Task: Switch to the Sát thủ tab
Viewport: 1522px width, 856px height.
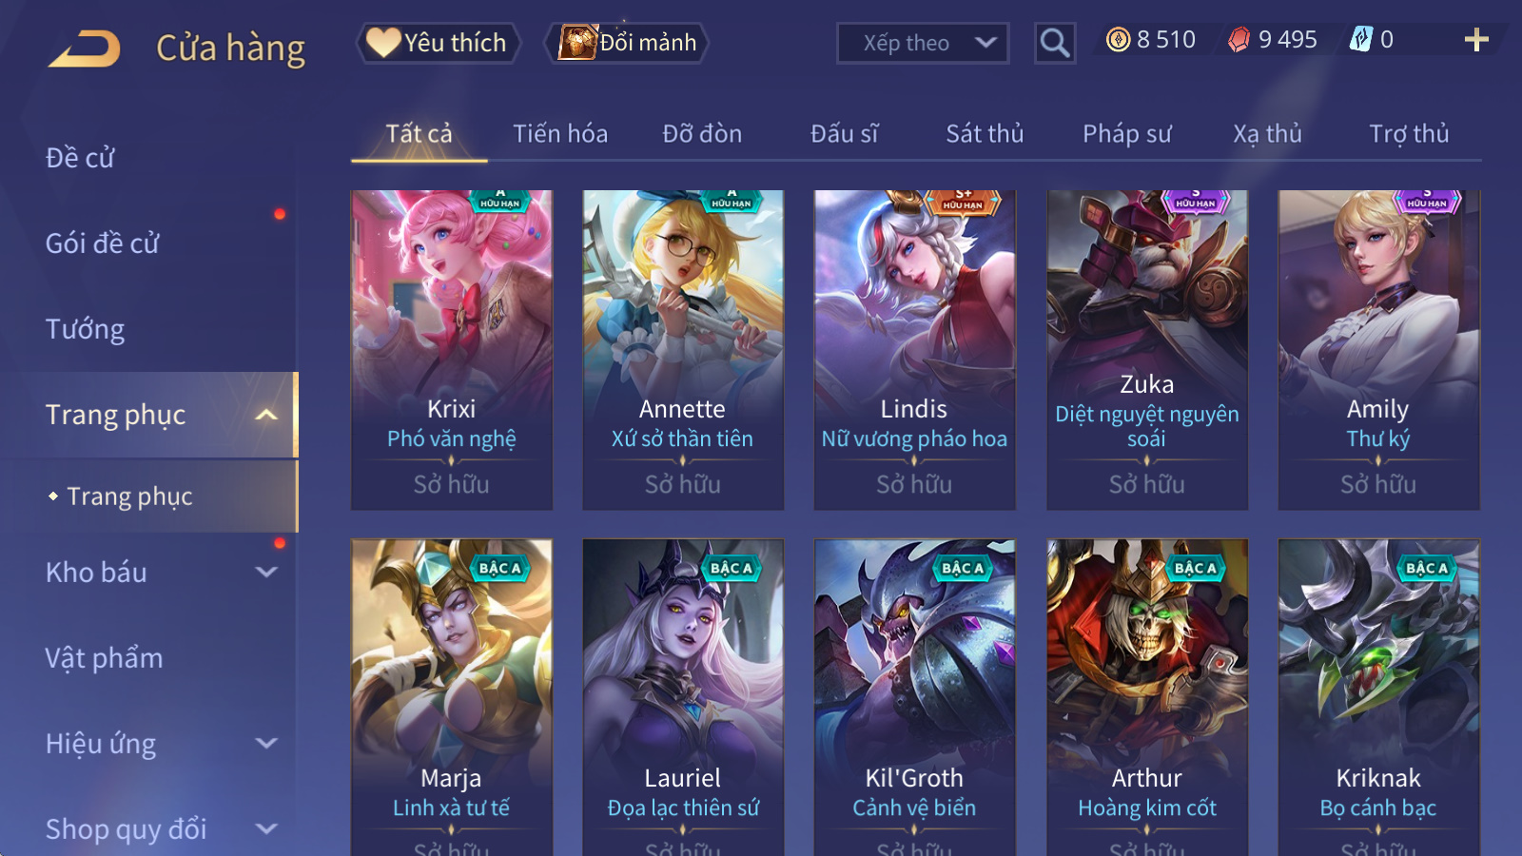Action: pos(985,134)
